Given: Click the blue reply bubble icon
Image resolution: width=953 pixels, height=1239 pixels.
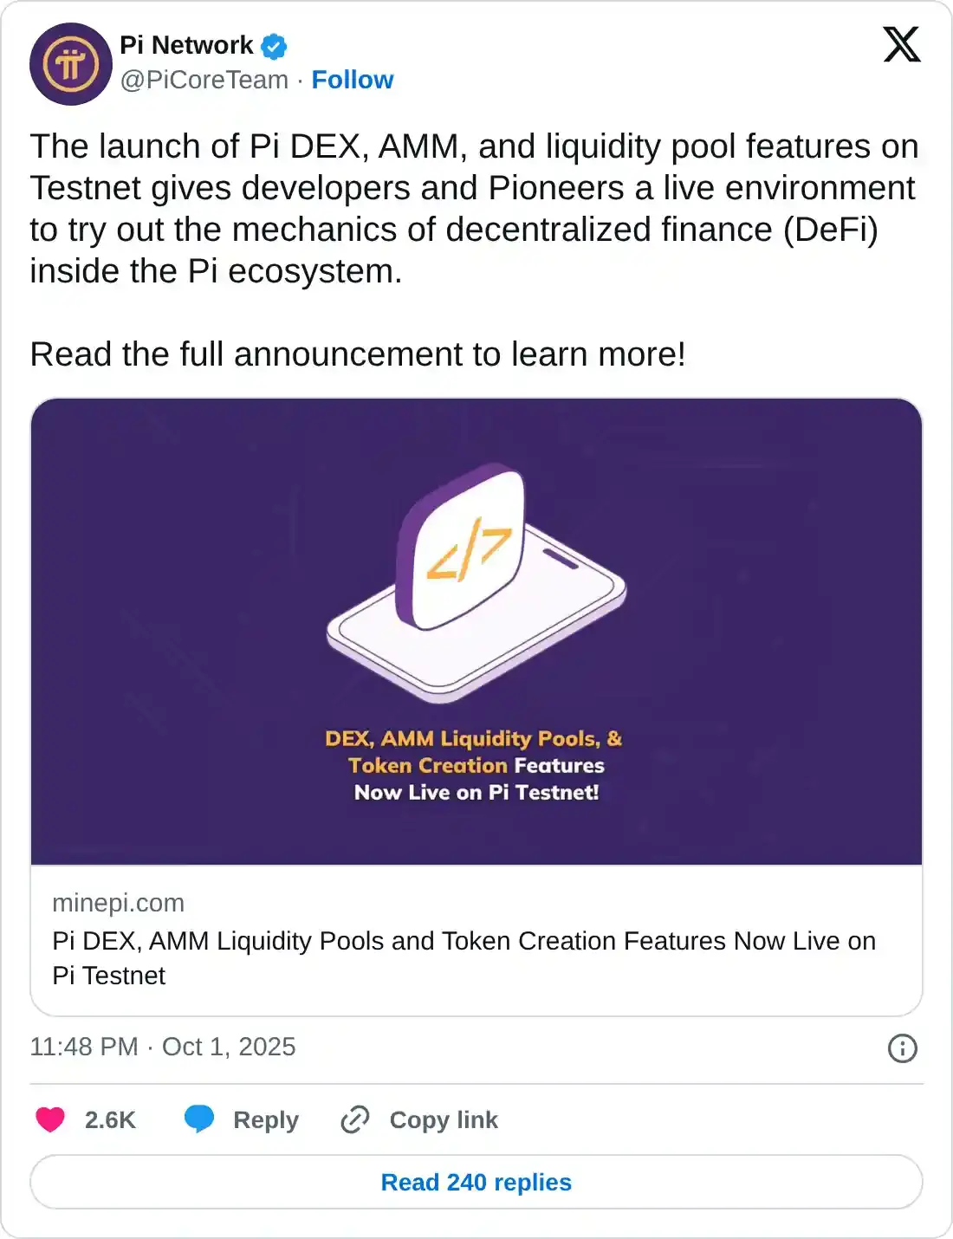Looking at the screenshot, I should [199, 1119].
